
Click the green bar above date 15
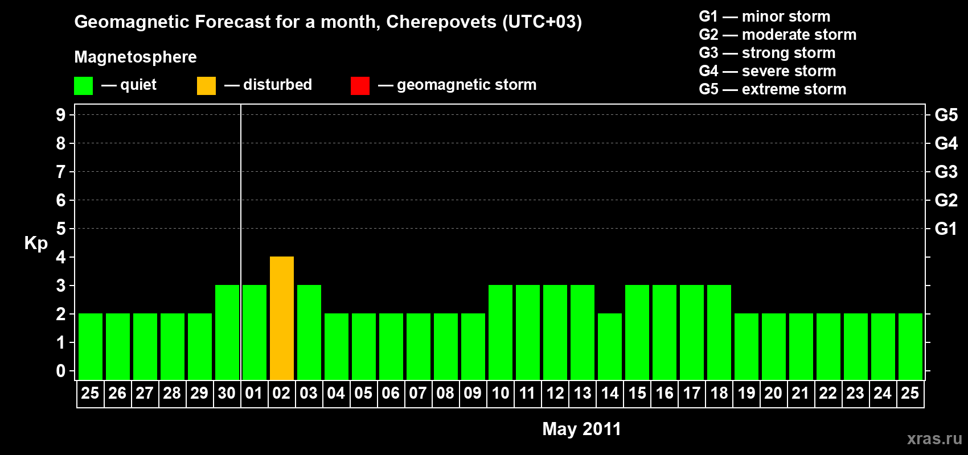pos(637,332)
